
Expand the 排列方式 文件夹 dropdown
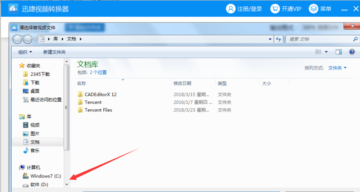coord(337,68)
